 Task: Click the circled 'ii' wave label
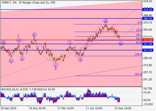(80, 60)
